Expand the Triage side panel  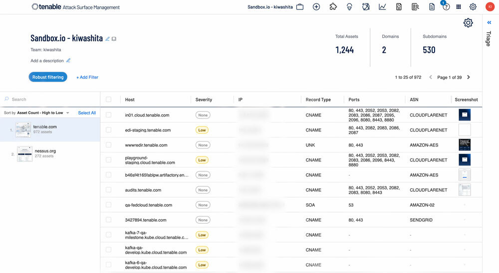click(489, 23)
